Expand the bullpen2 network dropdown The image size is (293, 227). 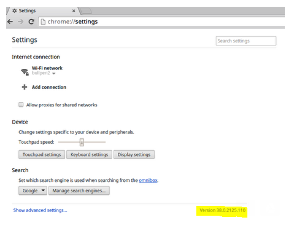click(x=54, y=74)
